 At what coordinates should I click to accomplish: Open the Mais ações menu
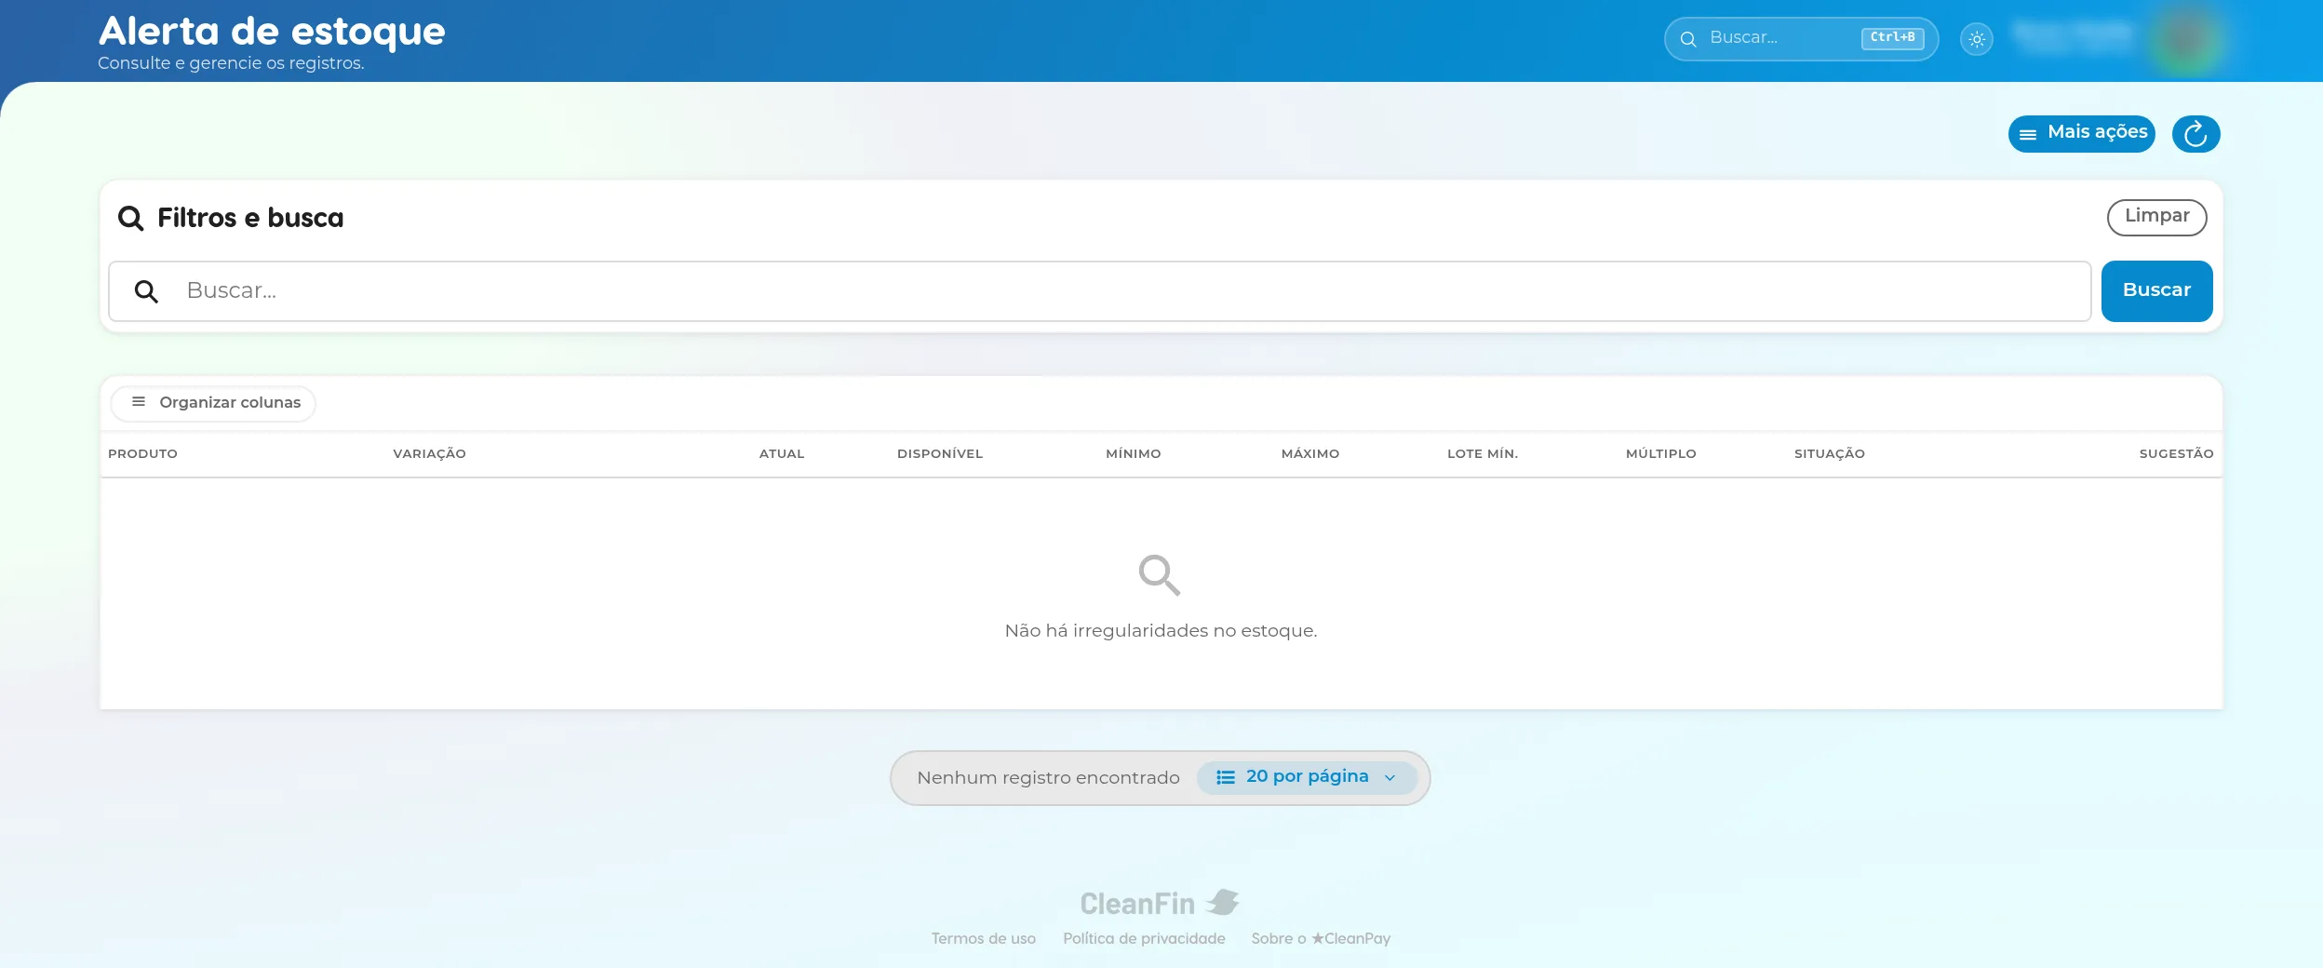tap(2082, 134)
